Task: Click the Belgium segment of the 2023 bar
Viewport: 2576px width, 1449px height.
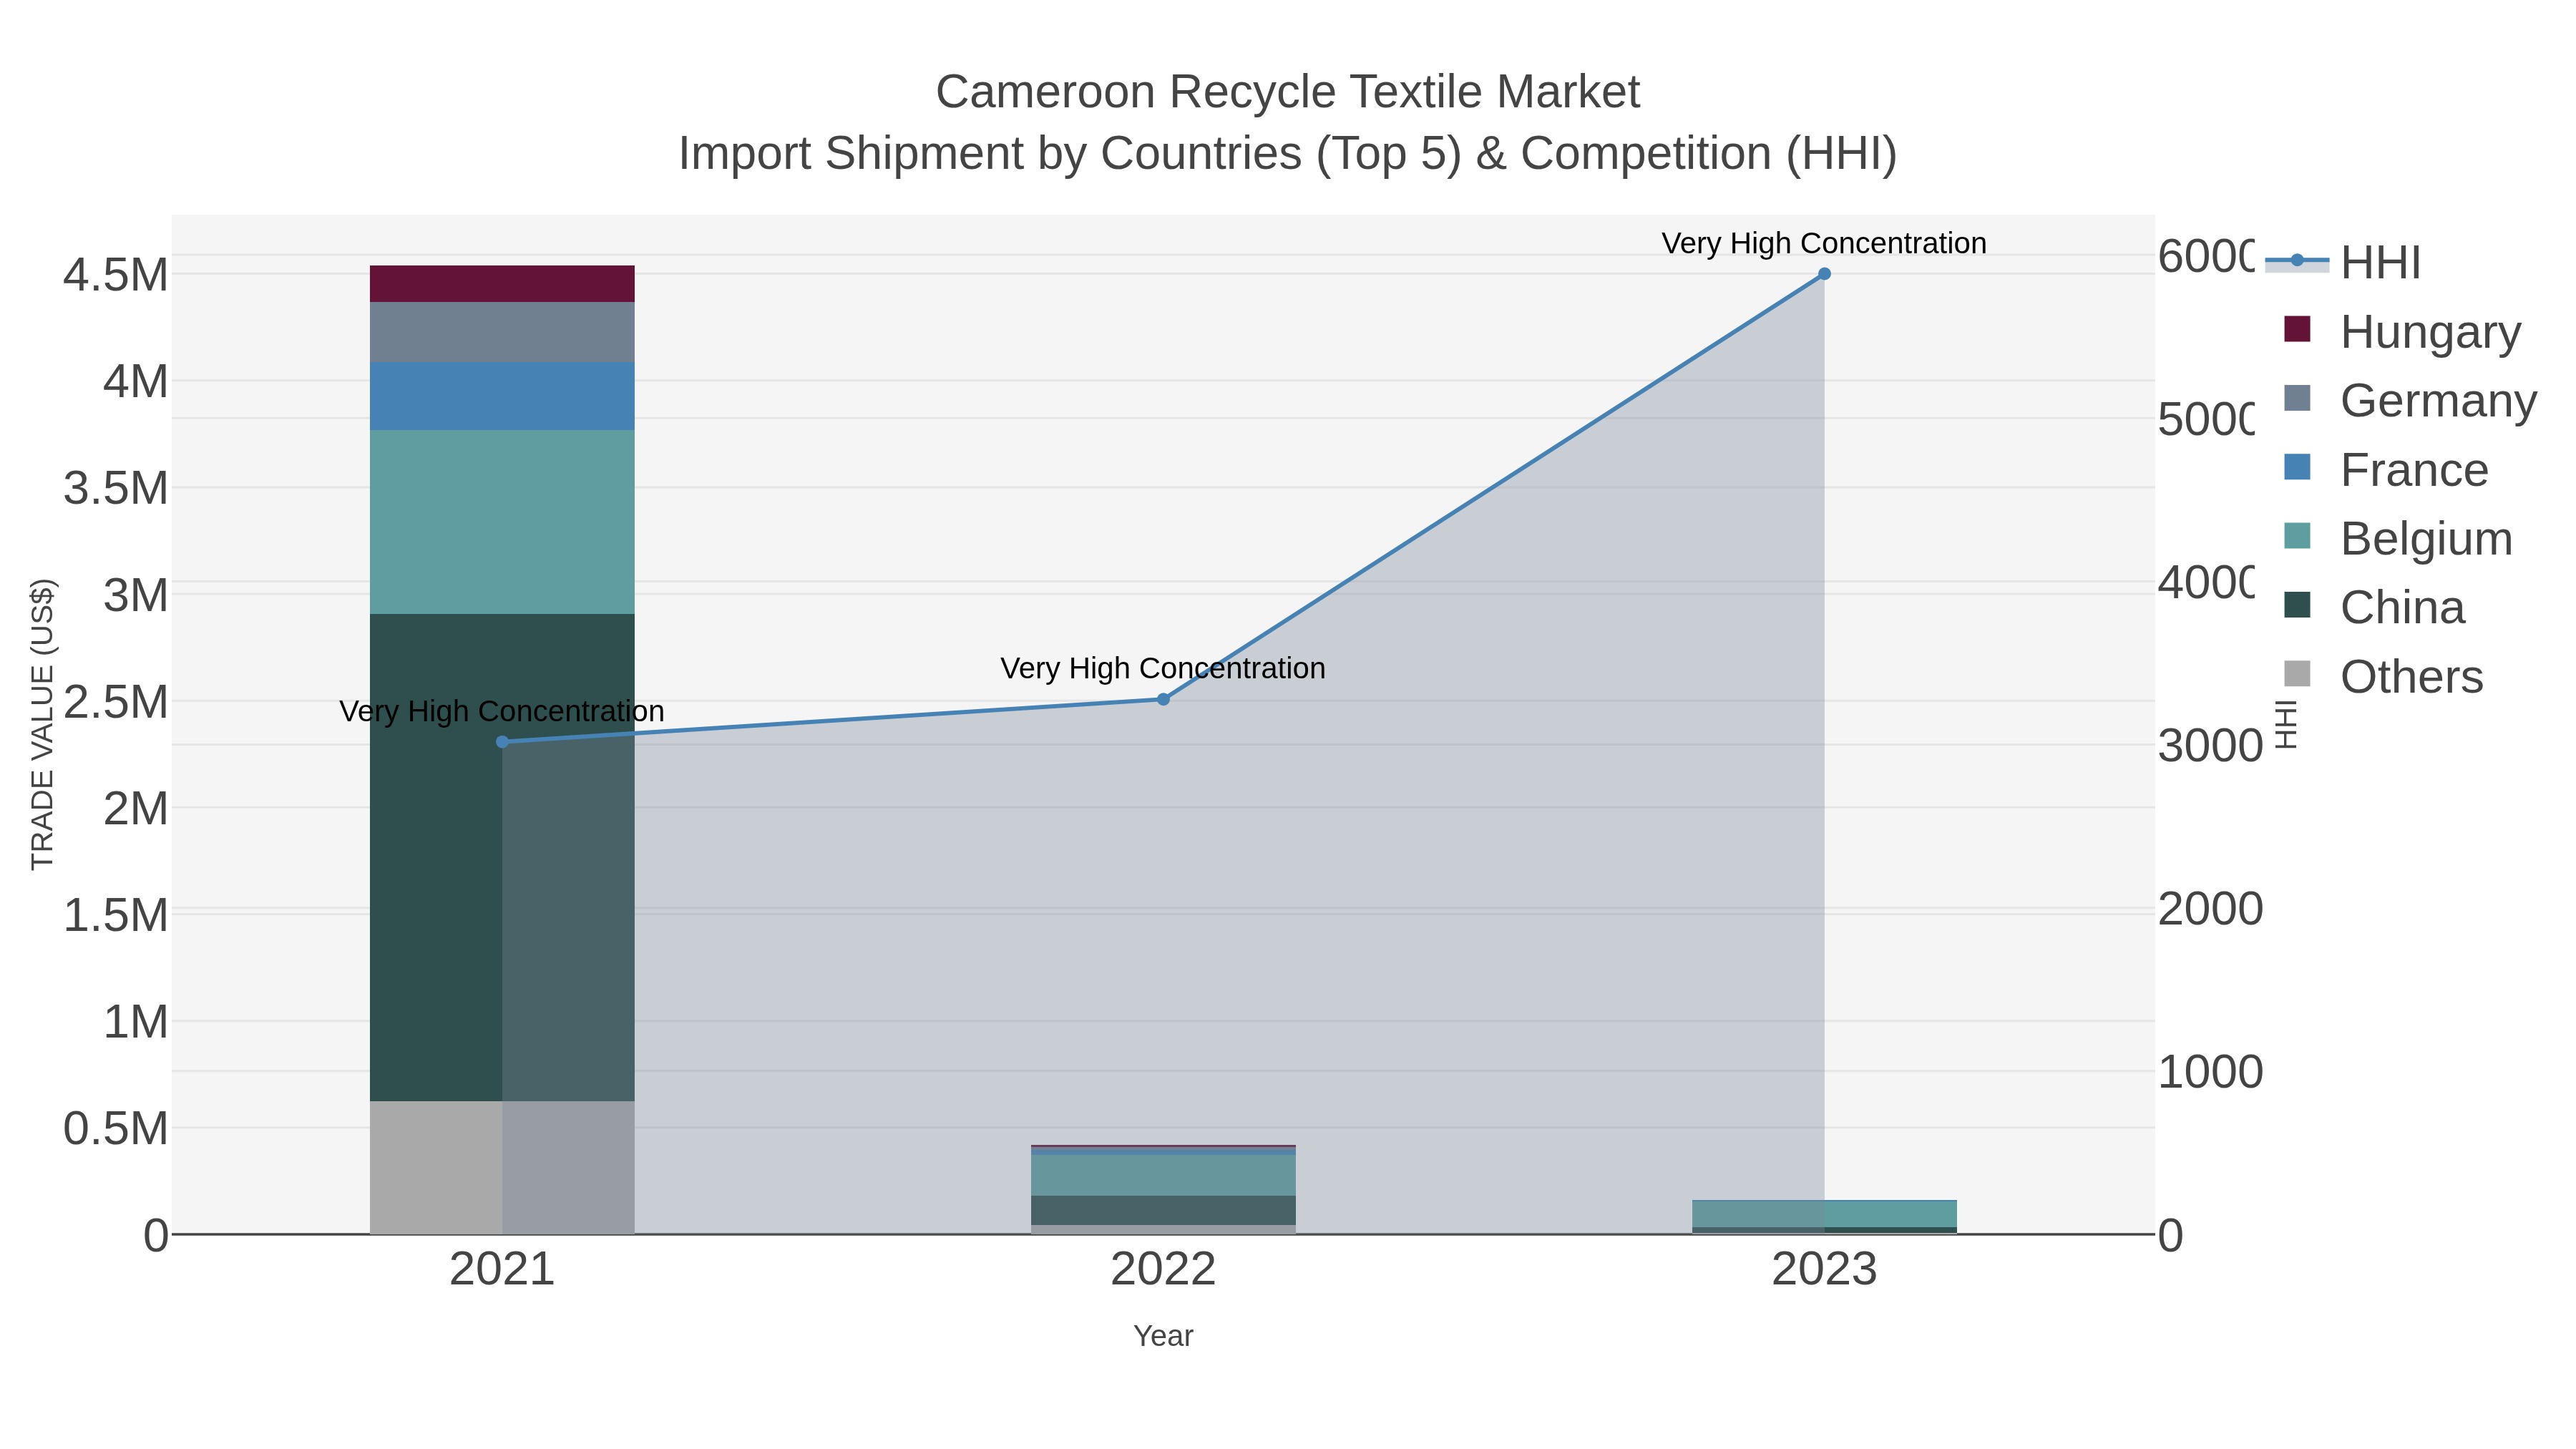Action: pyautogui.click(x=1824, y=1213)
